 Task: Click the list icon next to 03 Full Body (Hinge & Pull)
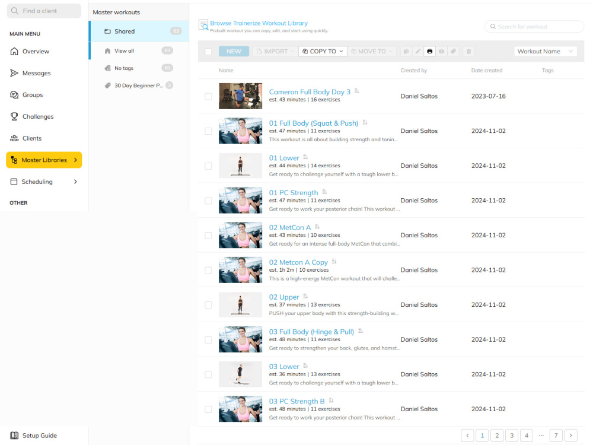[361, 331]
